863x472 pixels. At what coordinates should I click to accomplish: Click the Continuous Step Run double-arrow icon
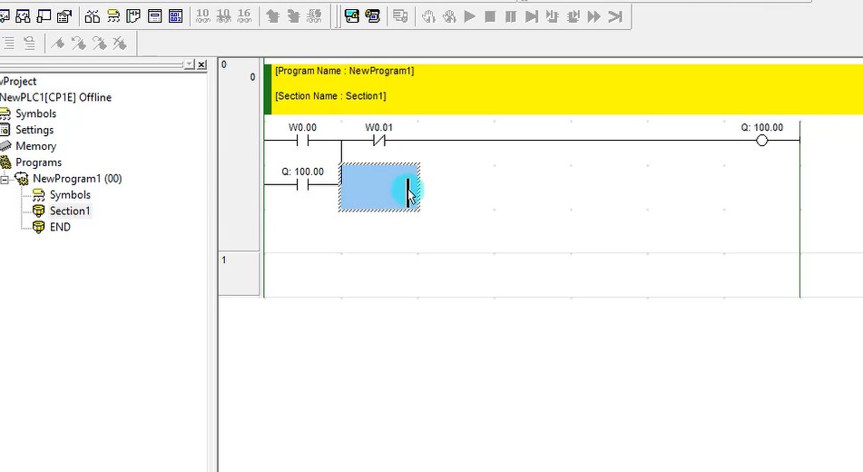[x=593, y=16]
